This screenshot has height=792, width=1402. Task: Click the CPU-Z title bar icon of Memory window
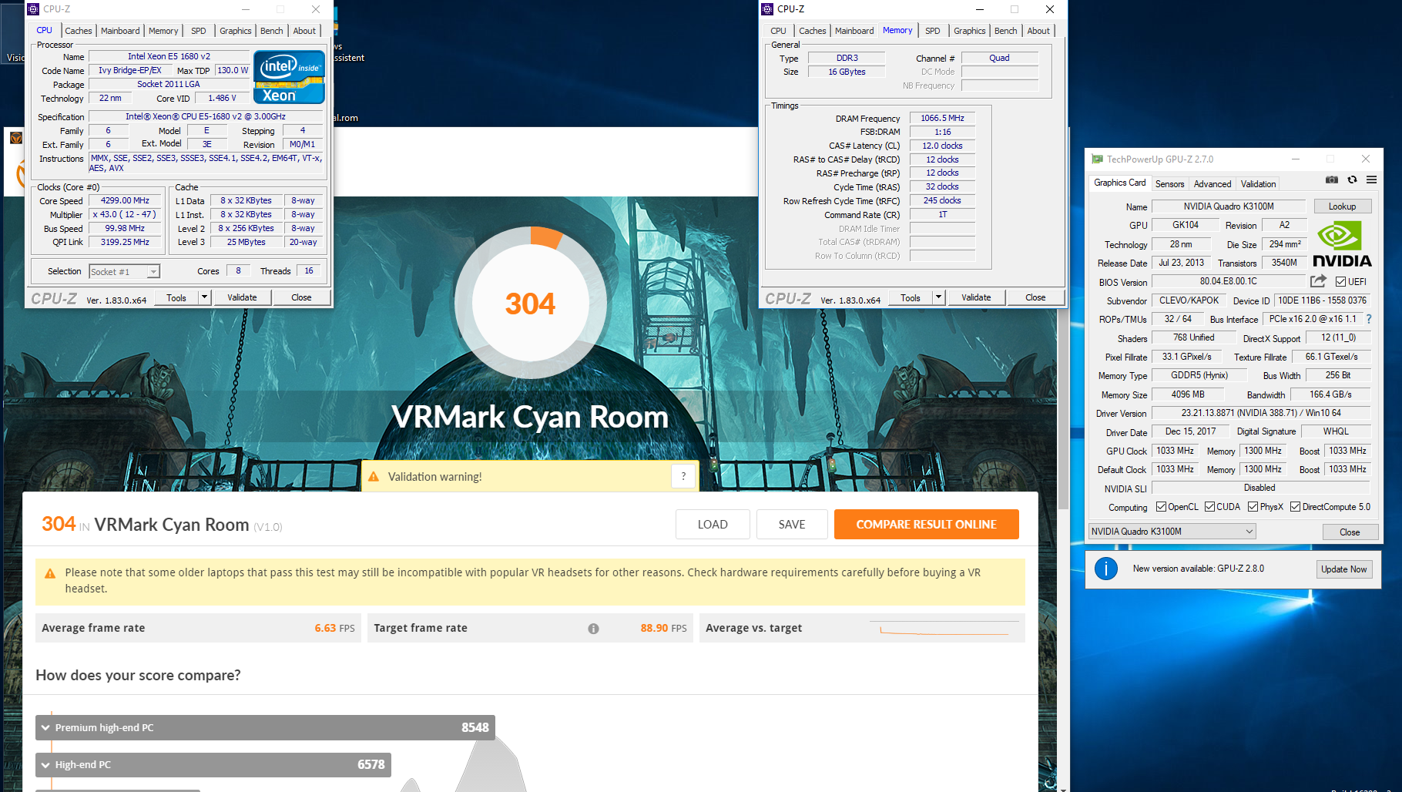pyautogui.click(x=767, y=9)
